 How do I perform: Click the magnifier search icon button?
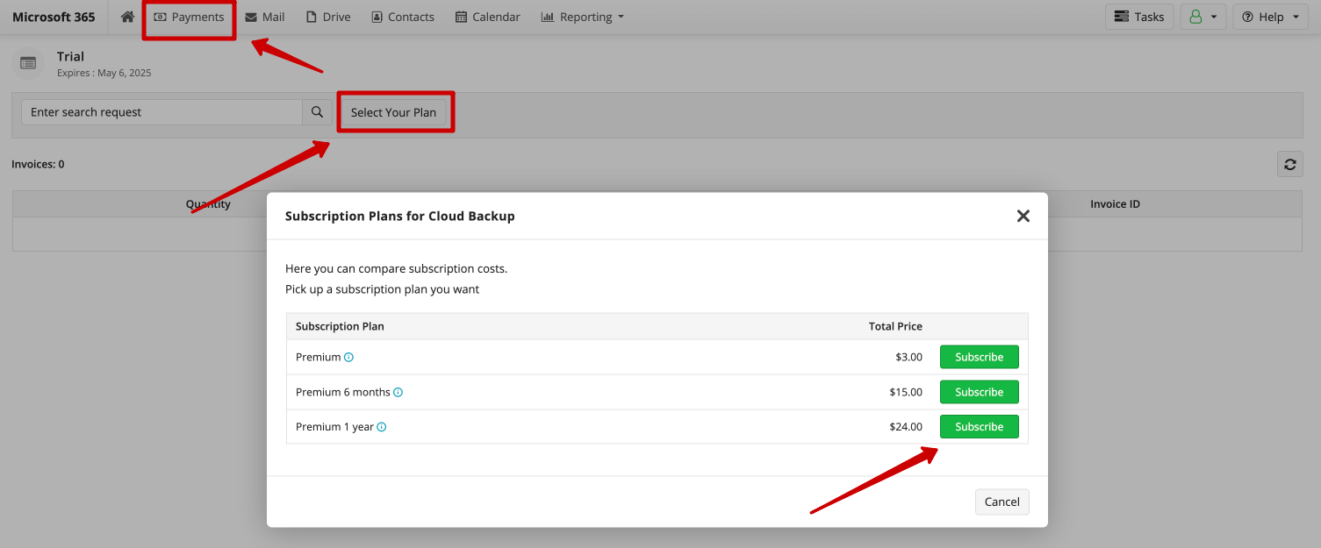(317, 112)
